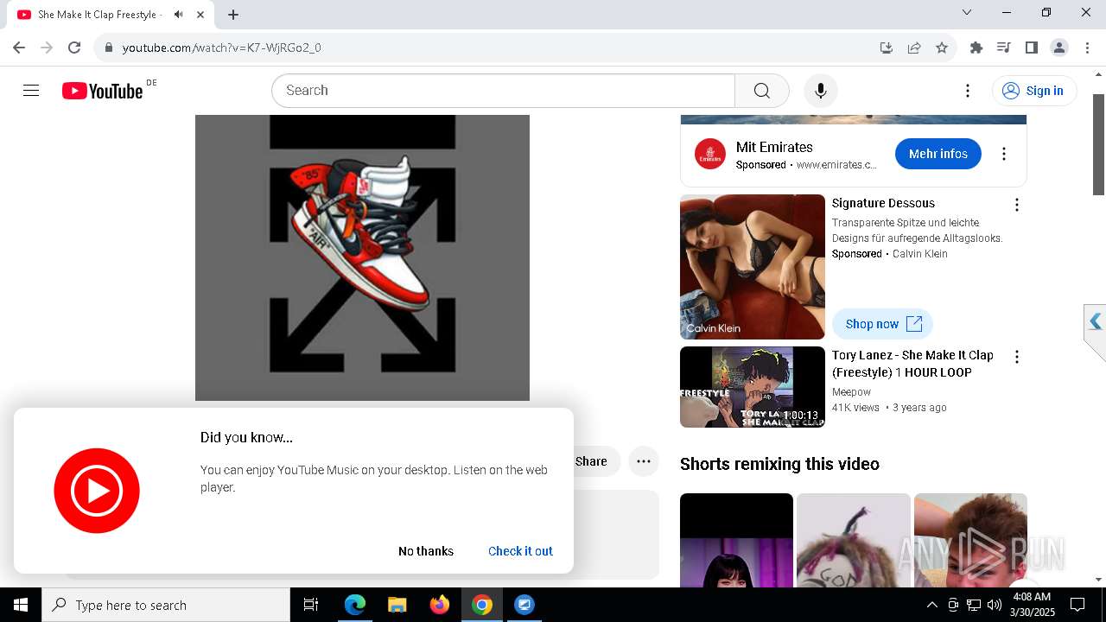Reload the current page
This screenshot has width=1106, height=622.
click(74, 48)
